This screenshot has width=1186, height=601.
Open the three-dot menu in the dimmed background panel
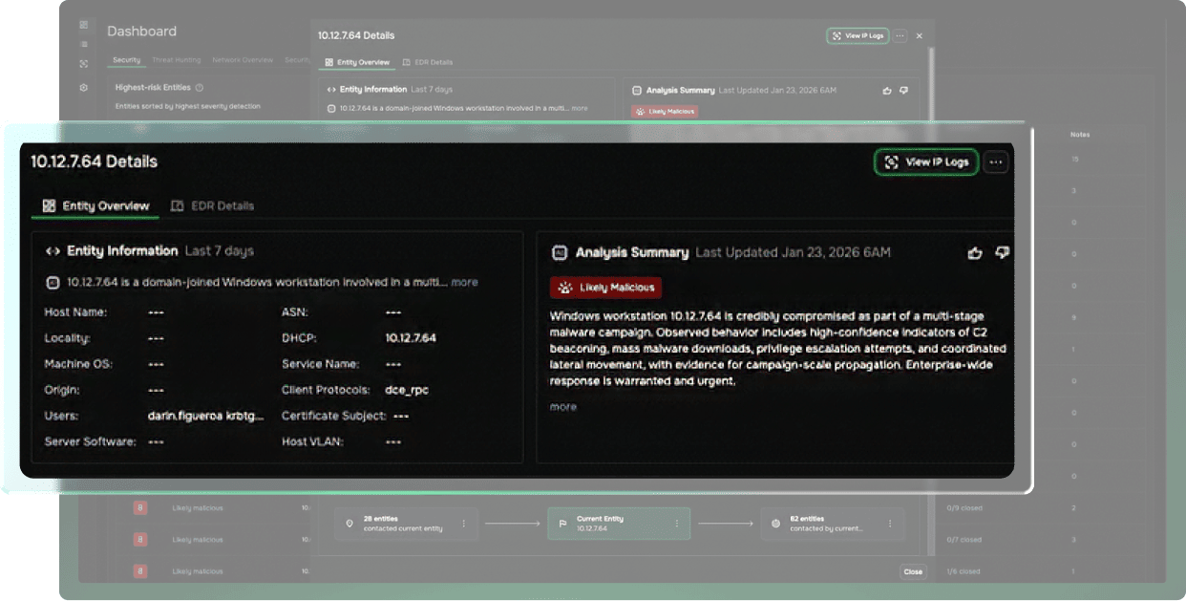[x=900, y=35]
